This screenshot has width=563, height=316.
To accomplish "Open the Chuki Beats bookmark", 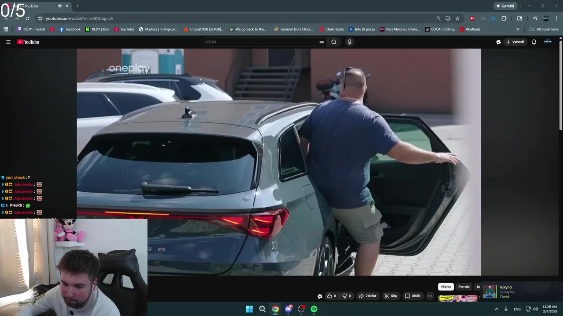I will (x=332, y=29).
